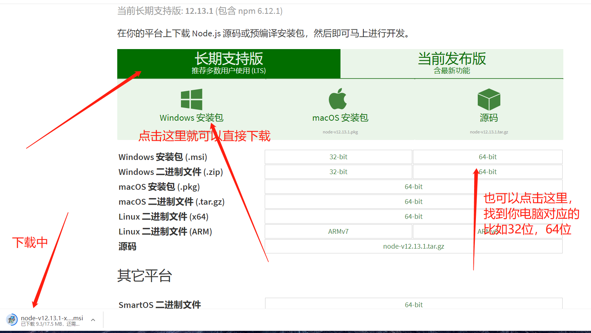The image size is (591, 333).
Task: Click the Apple logo macOS installer icon
Action: (338, 99)
